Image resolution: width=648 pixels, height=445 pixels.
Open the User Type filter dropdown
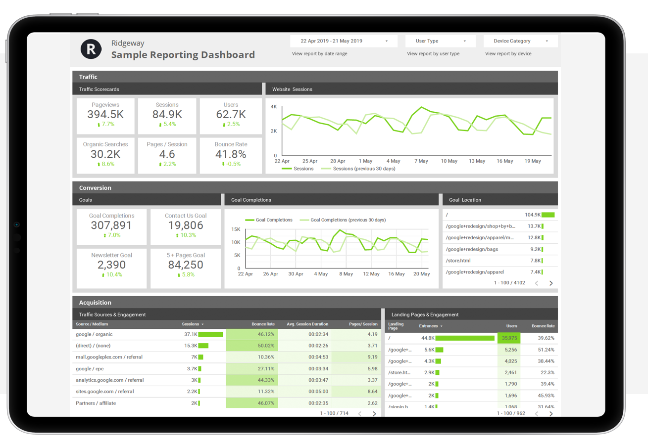[440, 41]
